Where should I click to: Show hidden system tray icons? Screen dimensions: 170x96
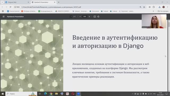coord(133,94)
